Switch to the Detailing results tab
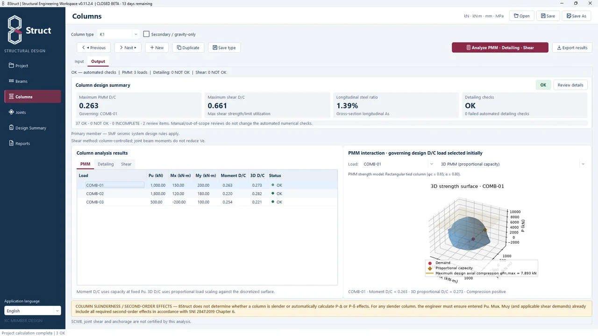Viewport: 598px width, 336px height. [x=106, y=164]
